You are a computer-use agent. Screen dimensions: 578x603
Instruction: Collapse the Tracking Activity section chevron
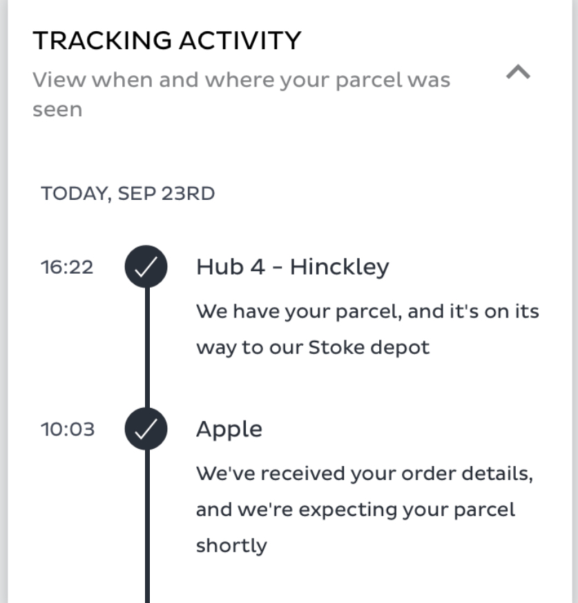pyautogui.click(x=518, y=72)
